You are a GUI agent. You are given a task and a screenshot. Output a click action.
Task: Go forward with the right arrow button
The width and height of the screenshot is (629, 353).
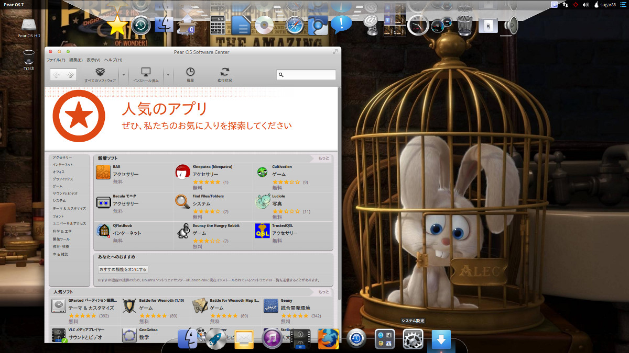click(70, 75)
